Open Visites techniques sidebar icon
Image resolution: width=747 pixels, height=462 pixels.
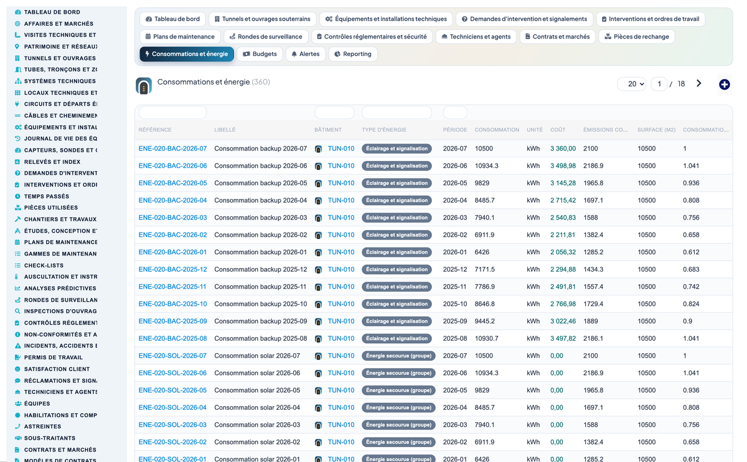[17, 35]
